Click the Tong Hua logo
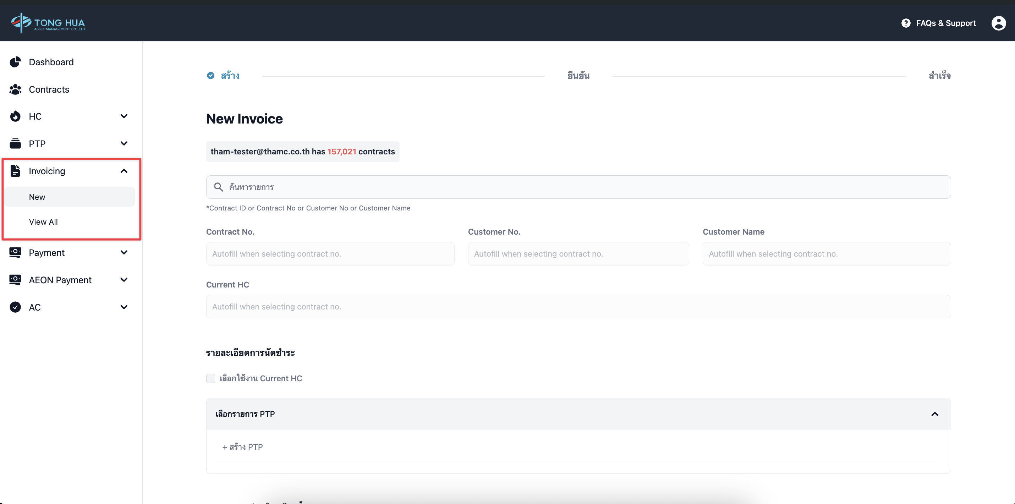The height and width of the screenshot is (504, 1015). [48, 23]
